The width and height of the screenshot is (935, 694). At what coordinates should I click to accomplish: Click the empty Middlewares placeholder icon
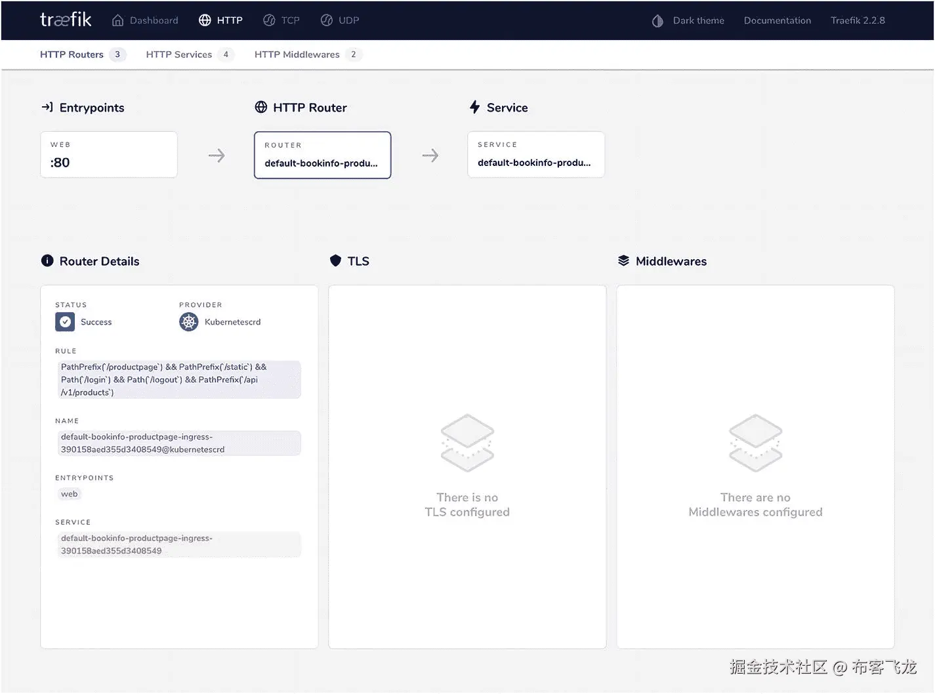(755, 443)
